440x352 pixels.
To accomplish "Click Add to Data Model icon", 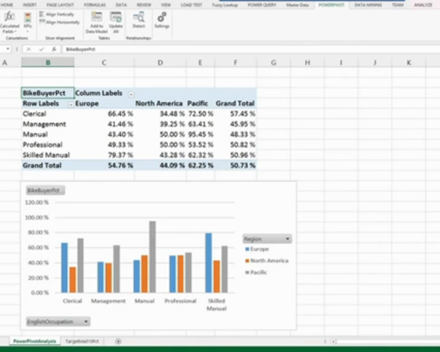I will [x=97, y=17].
